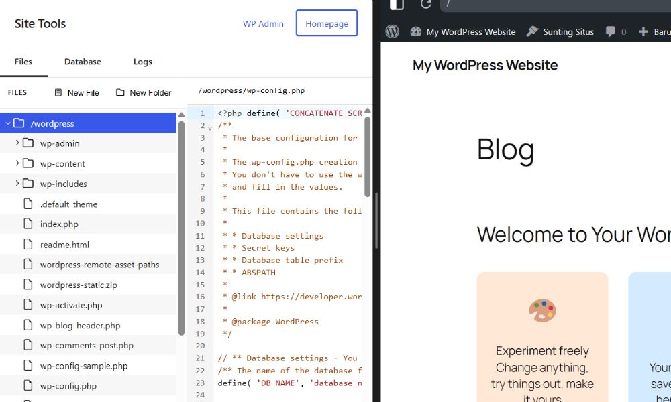Expand the wp-includes folder
Image resolution: width=671 pixels, height=402 pixels.
(17, 184)
